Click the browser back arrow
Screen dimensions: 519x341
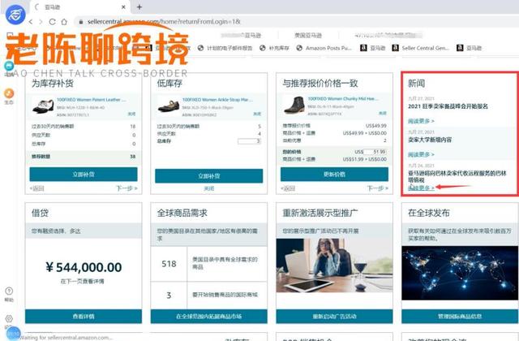coord(31,22)
